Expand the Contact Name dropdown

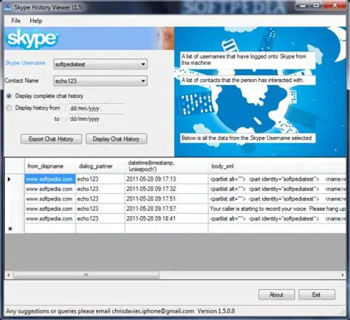[x=143, y=81]
